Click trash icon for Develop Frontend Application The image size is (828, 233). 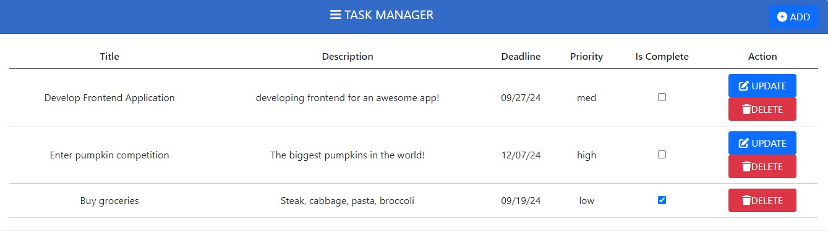pos(746,109)
